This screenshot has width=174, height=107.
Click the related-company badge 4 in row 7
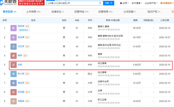[27, 83]
